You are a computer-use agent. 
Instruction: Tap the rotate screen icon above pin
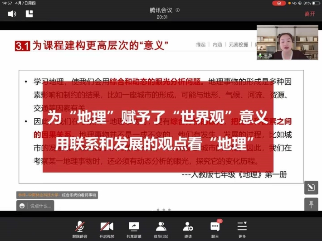(311, 187)
